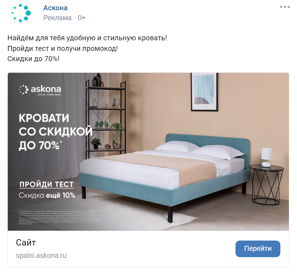Click the Пройди тест и получи промокод line
Image resolution: width=297 pixels, height=272 pixels.
[x=63, y=49]
